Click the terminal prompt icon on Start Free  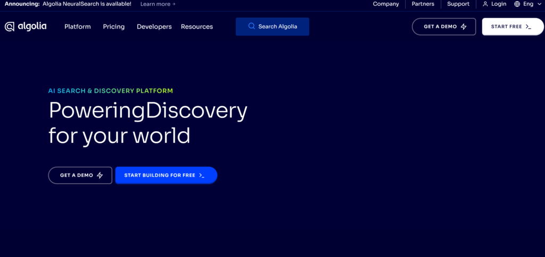529,27
